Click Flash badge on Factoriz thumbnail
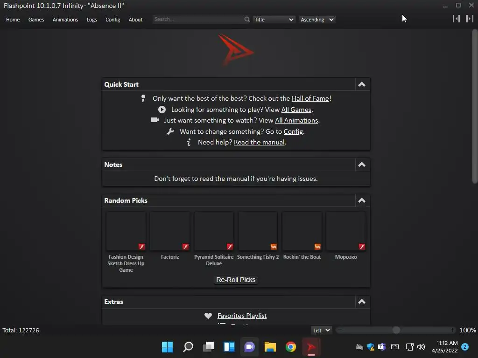This screenshot has width=478, height=358. (185, 247)
